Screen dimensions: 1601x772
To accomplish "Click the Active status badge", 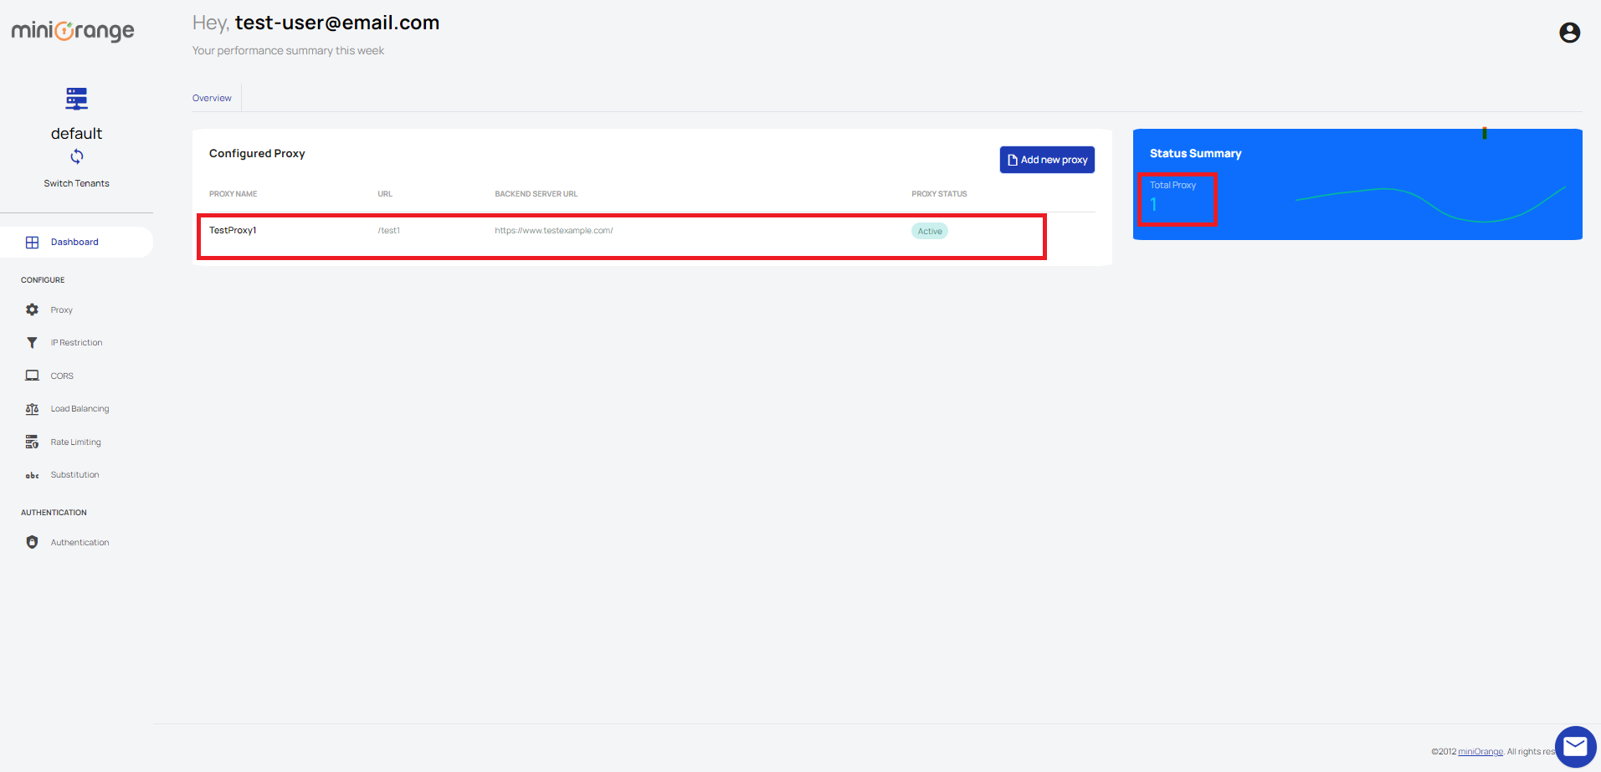I will point(929,231).
